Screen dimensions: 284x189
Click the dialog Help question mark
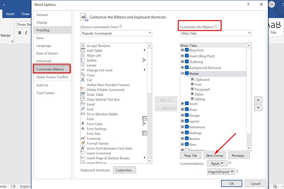[x=248, y=5]
